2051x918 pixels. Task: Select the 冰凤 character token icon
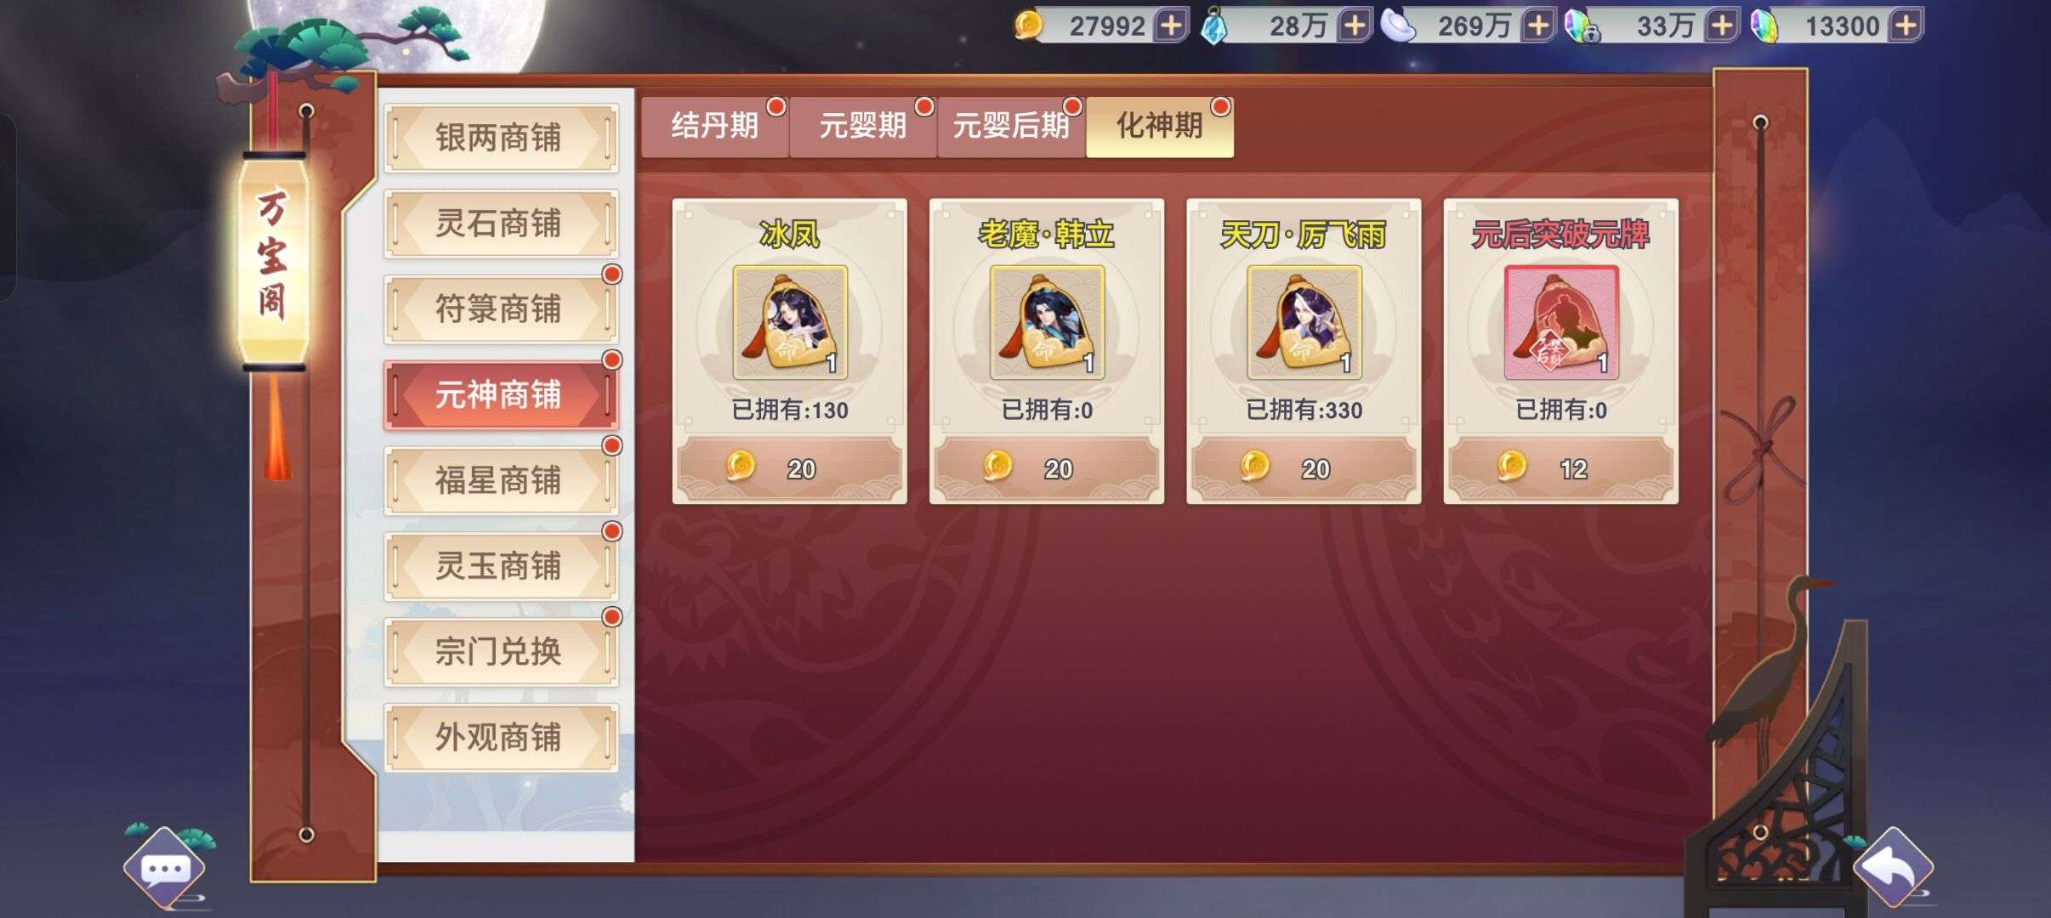[790, 322]
